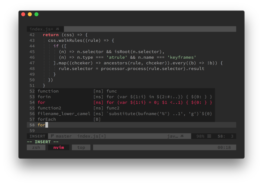Maximize the window with the green button

[36, 14]
